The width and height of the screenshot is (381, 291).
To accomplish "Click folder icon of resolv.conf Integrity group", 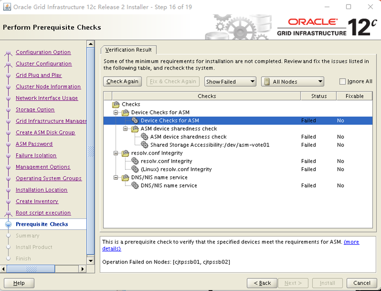I will click(x=125, y=153).
